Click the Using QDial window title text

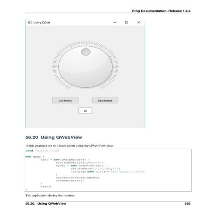coord(41,23)
